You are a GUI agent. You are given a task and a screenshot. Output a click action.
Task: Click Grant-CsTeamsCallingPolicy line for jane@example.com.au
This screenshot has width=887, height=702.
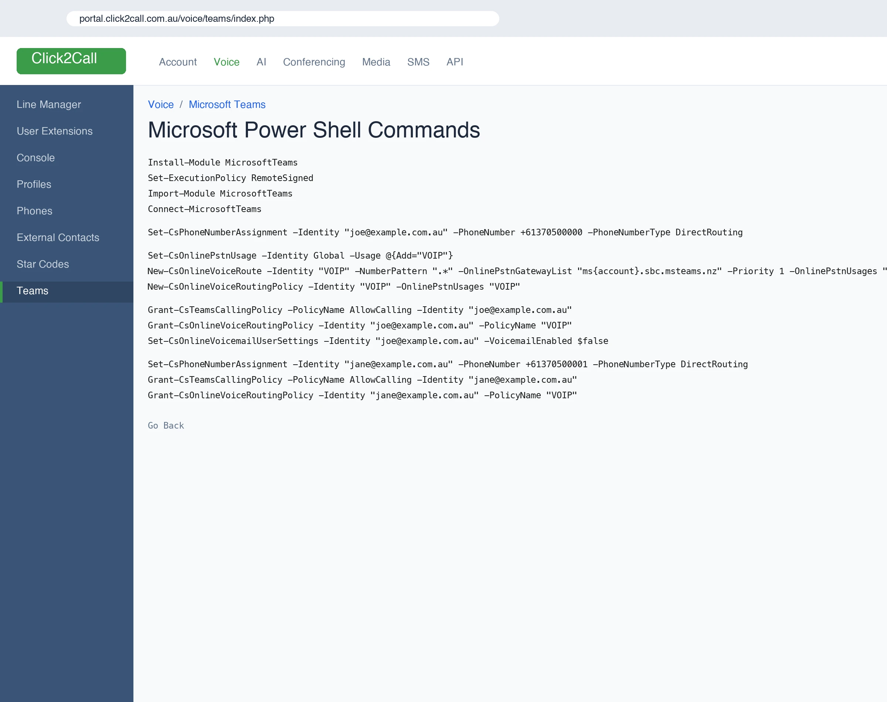coord(362,380)
